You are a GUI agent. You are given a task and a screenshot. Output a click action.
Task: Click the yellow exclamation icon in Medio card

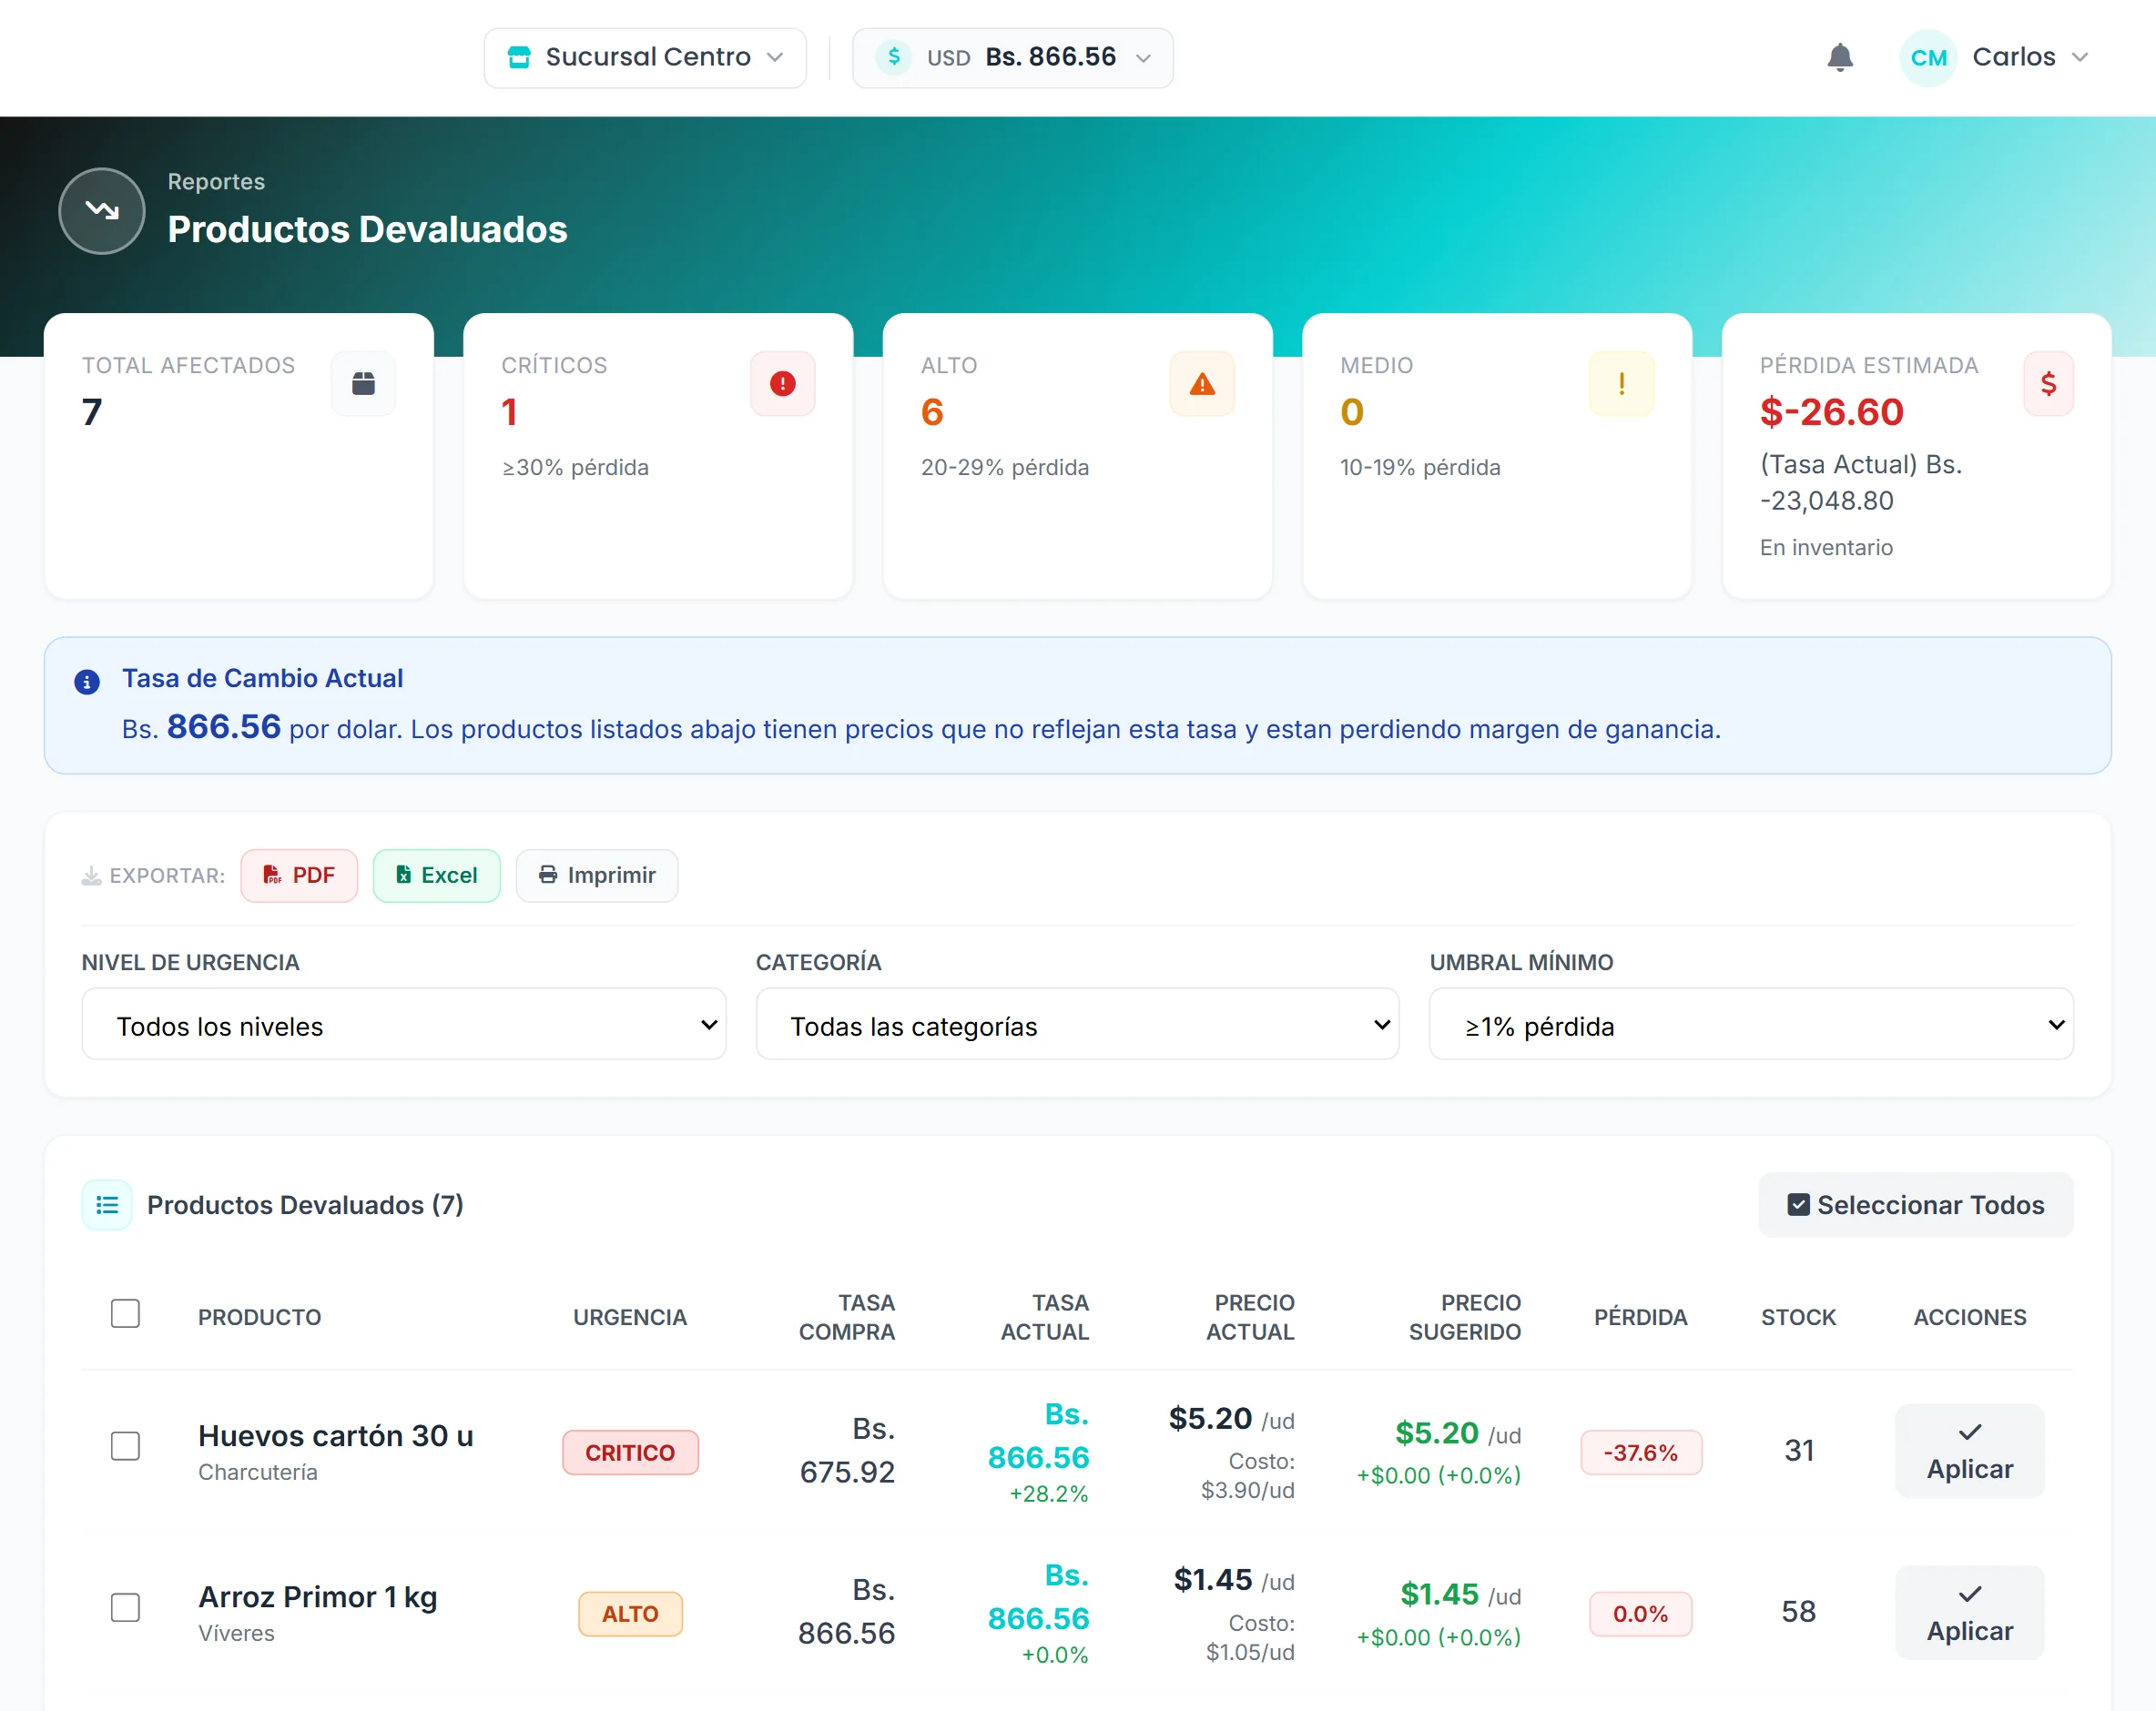click(1621, 383)
